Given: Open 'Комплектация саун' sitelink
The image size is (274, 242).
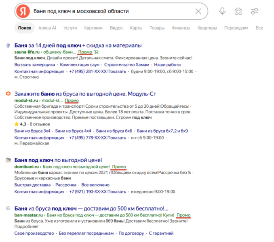Looking at the screenshot, I should click(80, 65).
